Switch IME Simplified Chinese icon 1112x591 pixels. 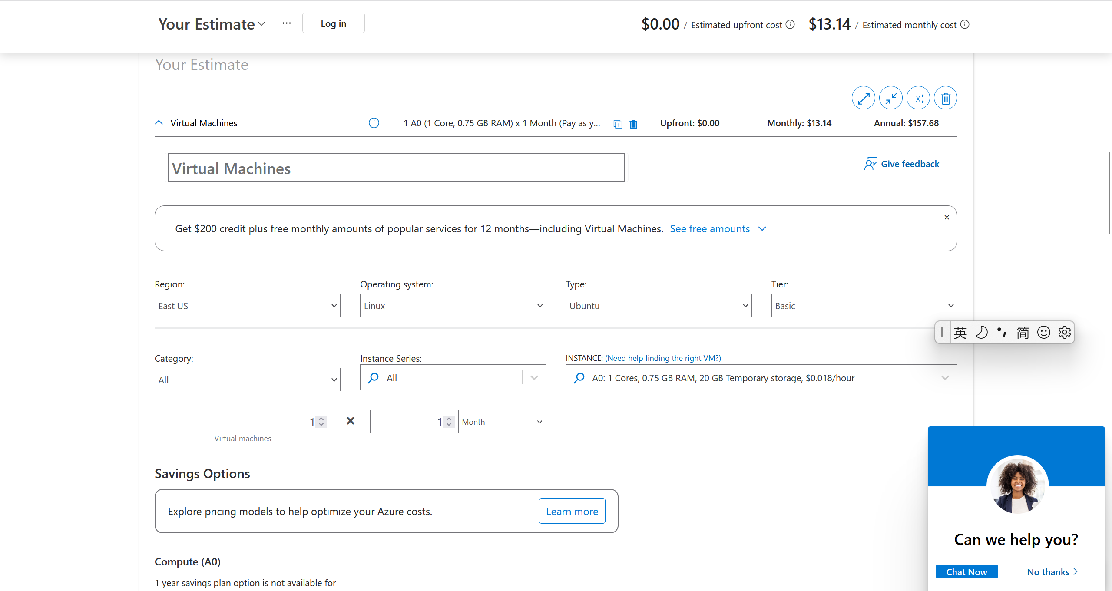click(1023, 333)
